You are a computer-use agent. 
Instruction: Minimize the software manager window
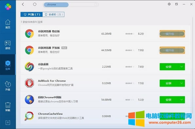[x=184, y=4]
